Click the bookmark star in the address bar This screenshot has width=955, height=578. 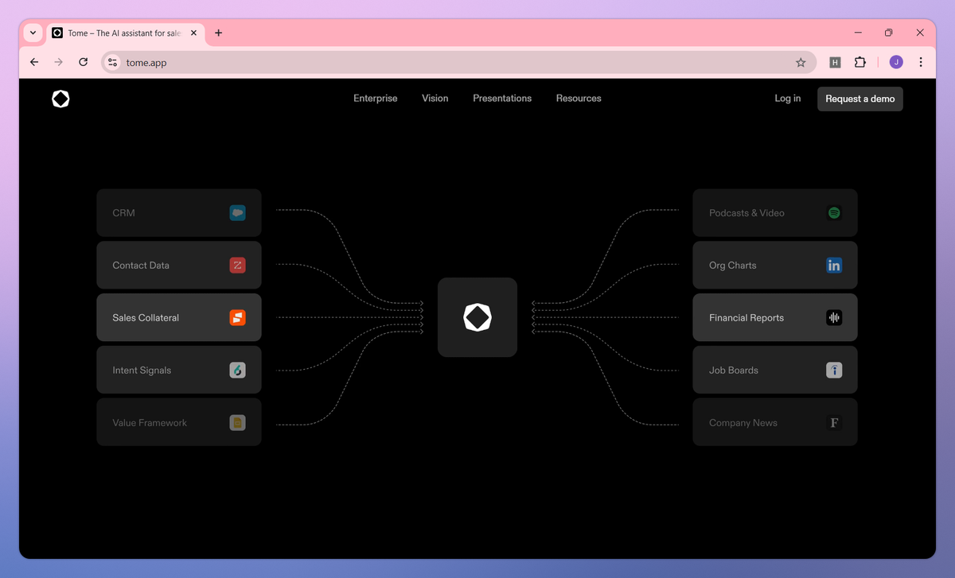(x=801, y=62)
